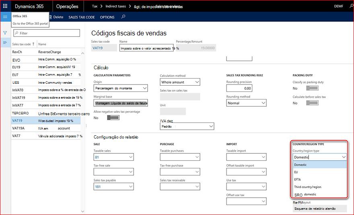Screen dimensions: 354x215
Task: Select the InVAT19 row in list
Action: click(46, 98)
